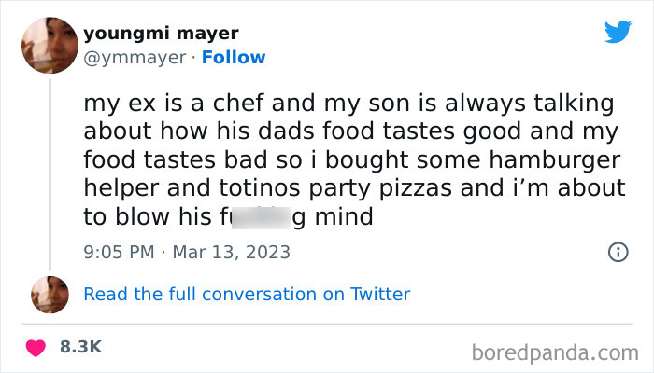The image size is (654, 373).
Task: Click the Twitter bird logo
Action: [618, 32]
